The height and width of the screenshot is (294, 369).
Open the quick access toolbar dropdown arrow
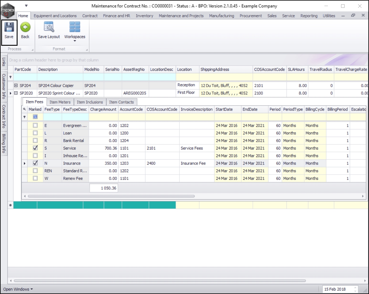pos(26,6)
